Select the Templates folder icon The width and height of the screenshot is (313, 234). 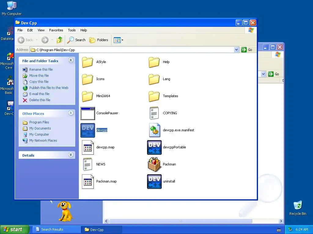(x=154, y=96)
